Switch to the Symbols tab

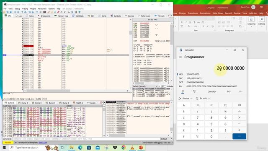click(116, 16)
